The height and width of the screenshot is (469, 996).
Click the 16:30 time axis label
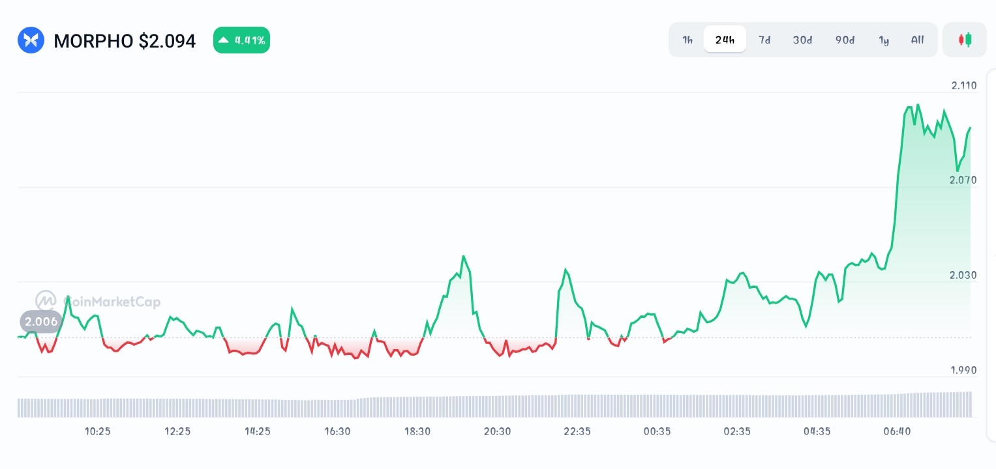pyautogui.click(x=337, y=431)
